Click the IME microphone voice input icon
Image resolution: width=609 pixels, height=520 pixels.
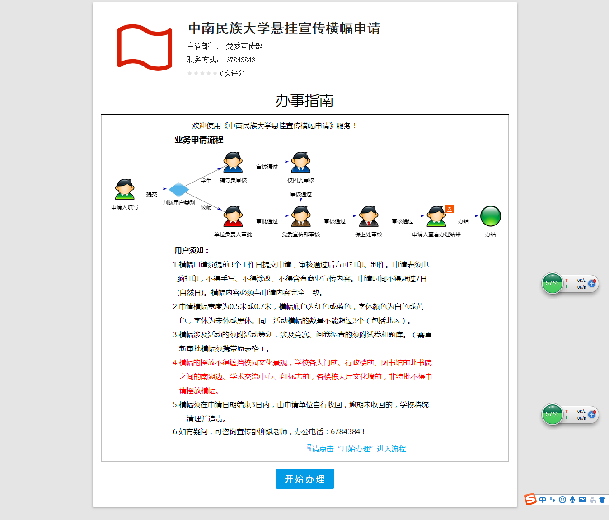(572, 500)
